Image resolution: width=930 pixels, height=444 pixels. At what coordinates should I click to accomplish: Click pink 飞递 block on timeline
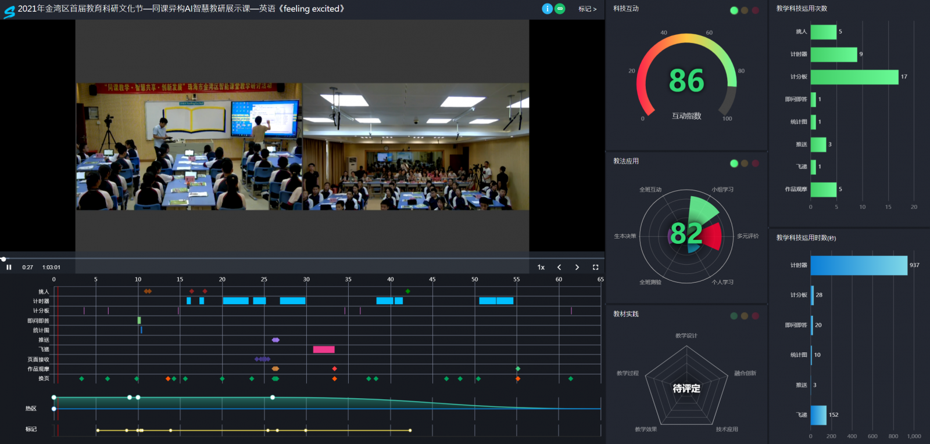pos(324,349)
